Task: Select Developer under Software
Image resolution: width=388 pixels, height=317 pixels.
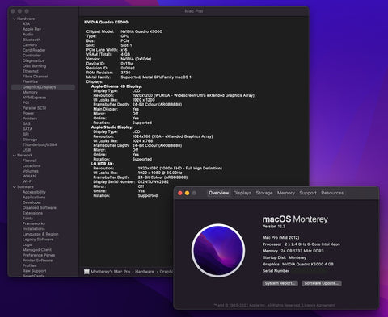Action: point(32,202)
